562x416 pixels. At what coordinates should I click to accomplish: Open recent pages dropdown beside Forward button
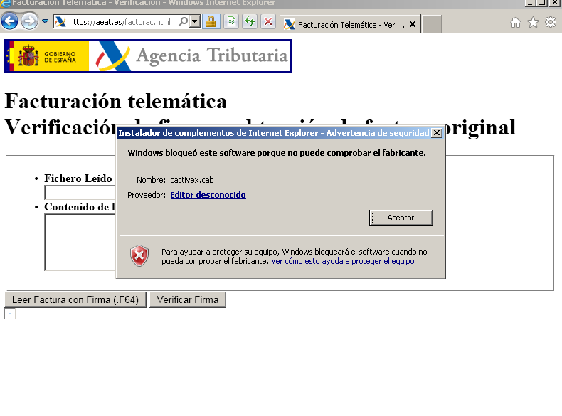pyautogui.click(x=45, y=21)
